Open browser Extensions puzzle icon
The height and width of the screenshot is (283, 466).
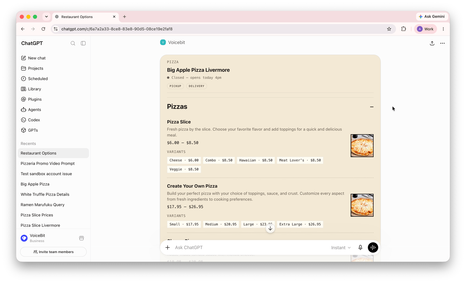(x=404, y=29)
